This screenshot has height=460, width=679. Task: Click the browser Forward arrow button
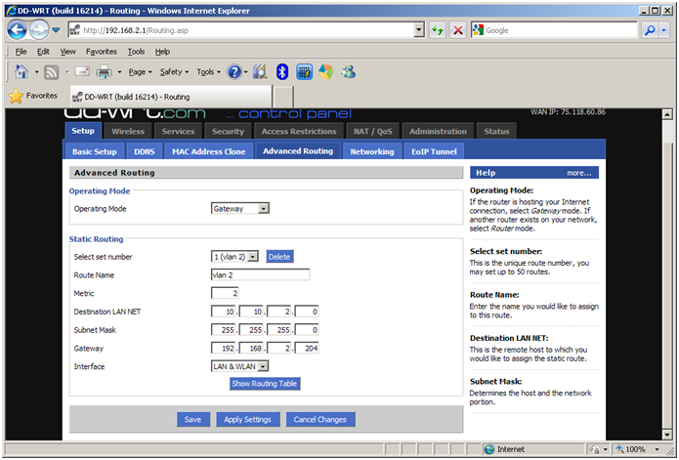(x=39, y=30)
